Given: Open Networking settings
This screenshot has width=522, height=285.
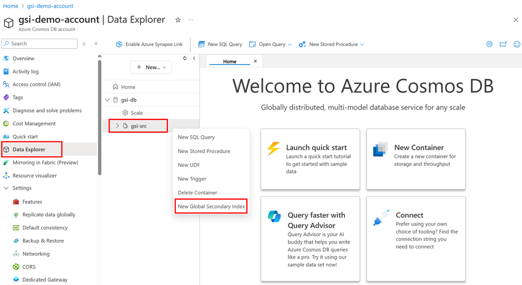Looking at the screenshot, I should click(x=36, y=254).
